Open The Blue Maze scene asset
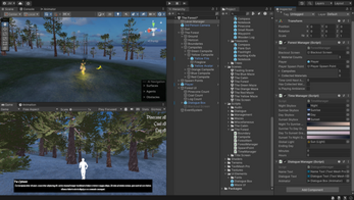The image size is (354, 200). tap(242, 74)
